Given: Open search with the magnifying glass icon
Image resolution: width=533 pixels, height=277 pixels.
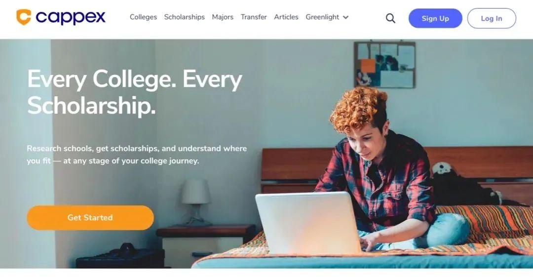Looking at the screenshot, I should tap(390, 18).
